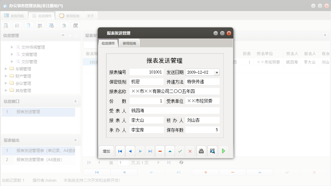Click the 增加 button to add a record

(x=106, y=151)
